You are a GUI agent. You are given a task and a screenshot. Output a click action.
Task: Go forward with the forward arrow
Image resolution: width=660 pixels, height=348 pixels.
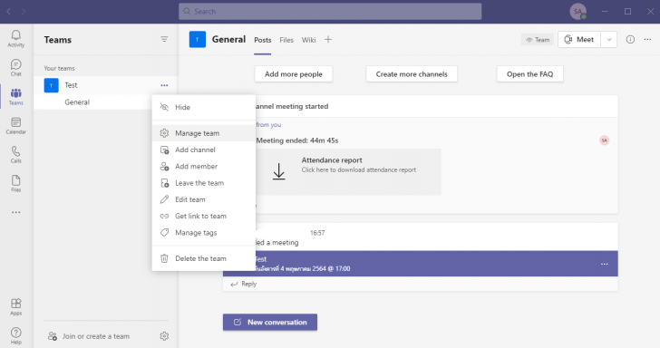[24, 12]
